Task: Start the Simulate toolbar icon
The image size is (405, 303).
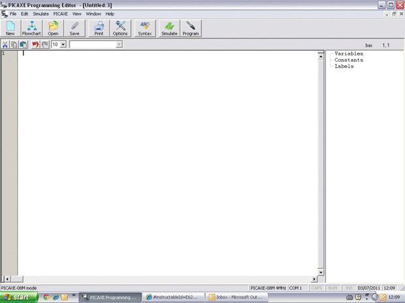Action: [x=169, y=28]
